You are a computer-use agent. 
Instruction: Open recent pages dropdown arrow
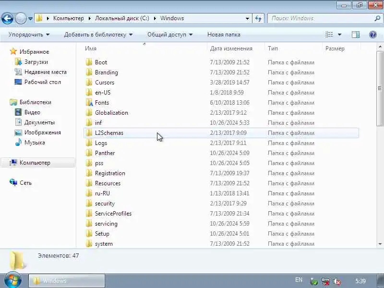point(31,19)
